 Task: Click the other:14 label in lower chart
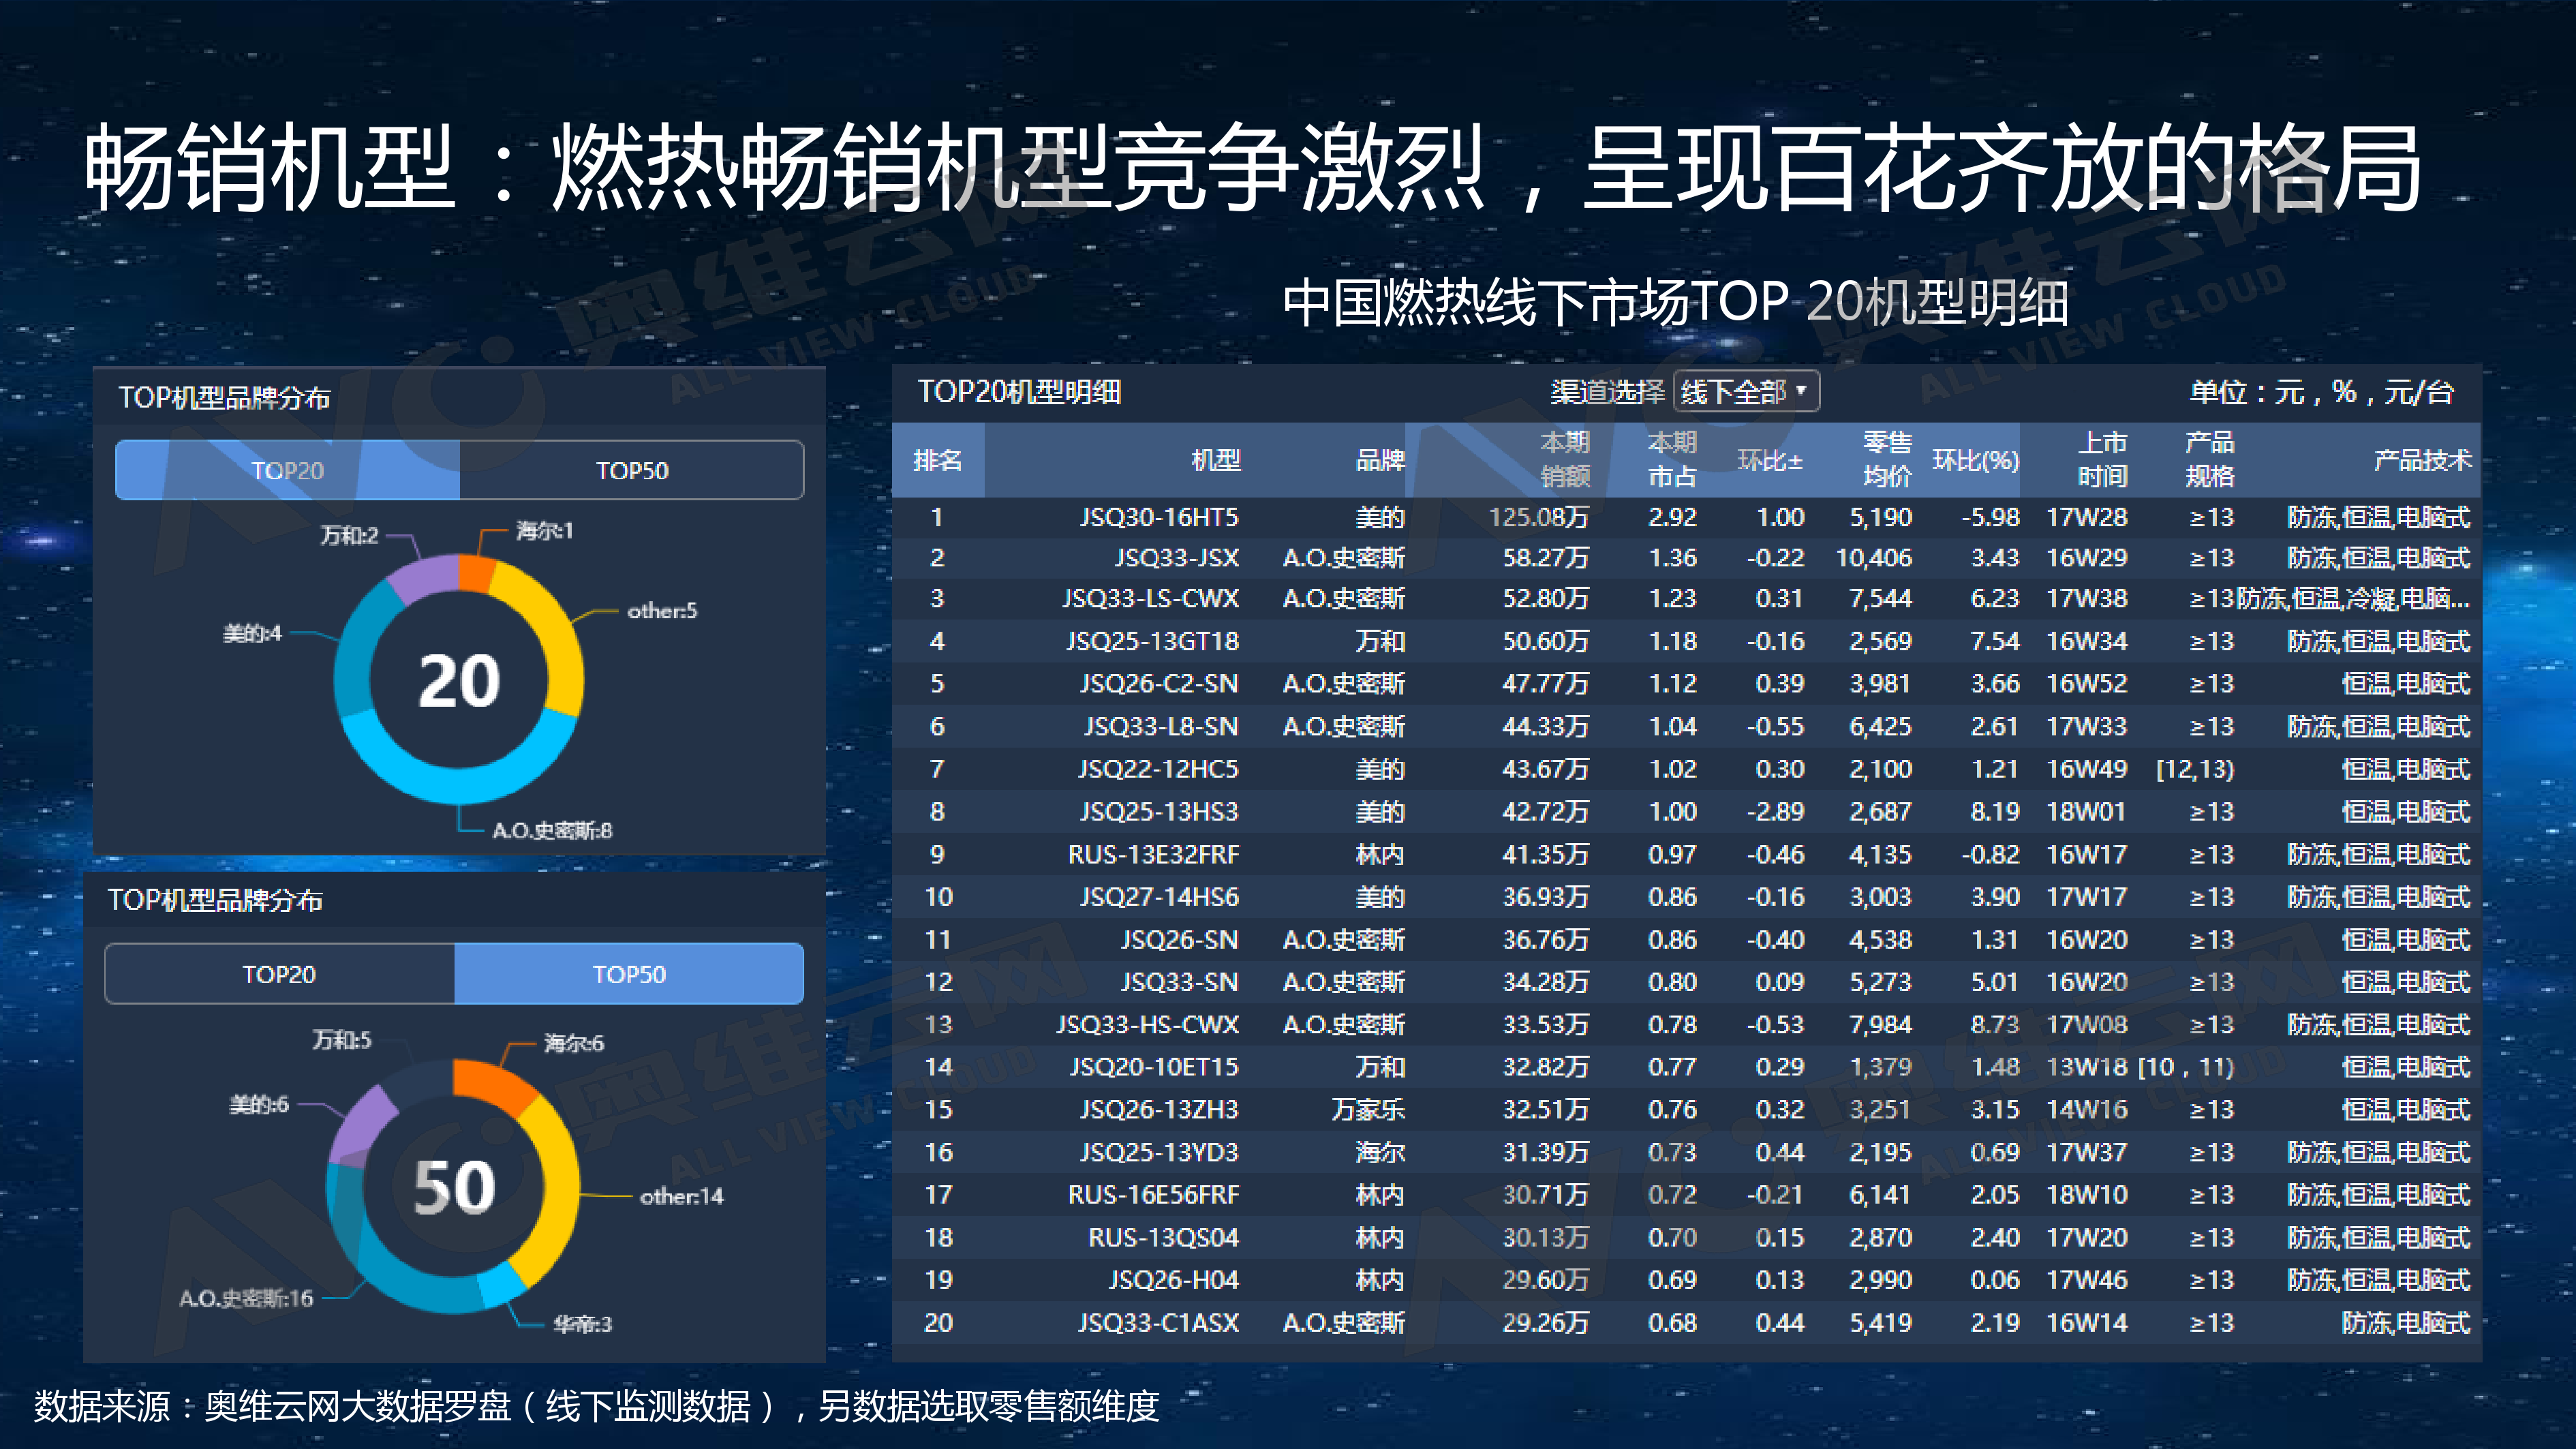(681, 1196)
